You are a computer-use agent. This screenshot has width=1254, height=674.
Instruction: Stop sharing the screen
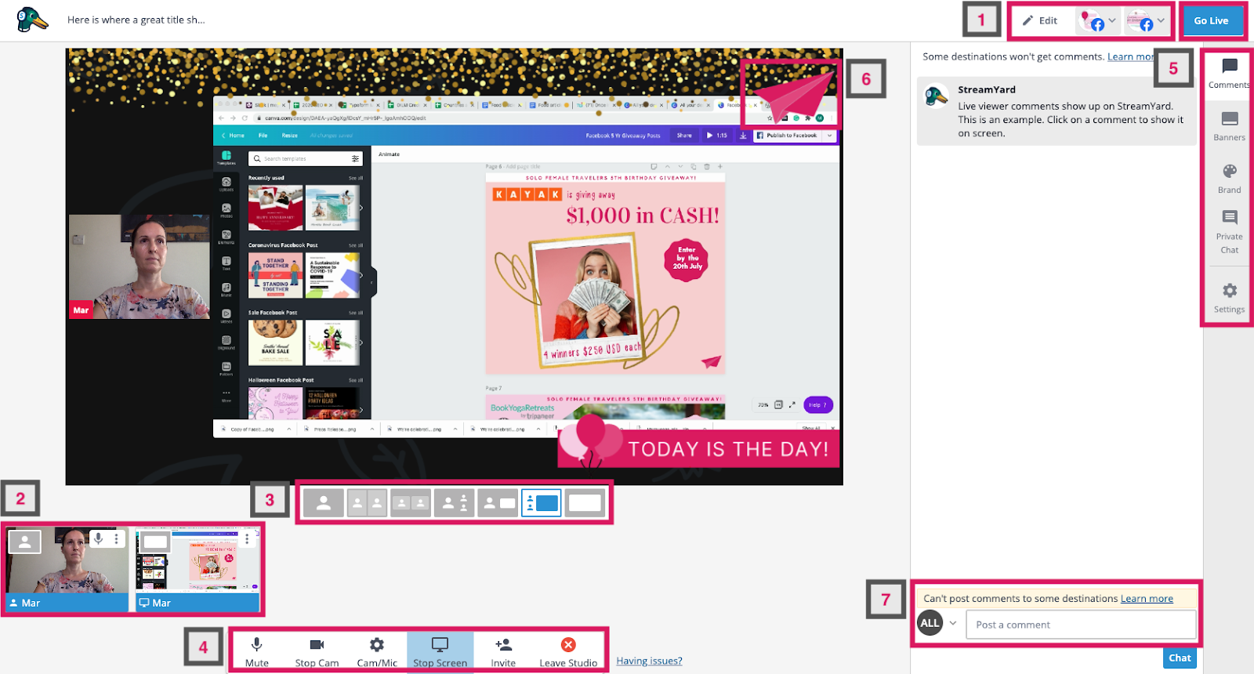tap(440, 651)
